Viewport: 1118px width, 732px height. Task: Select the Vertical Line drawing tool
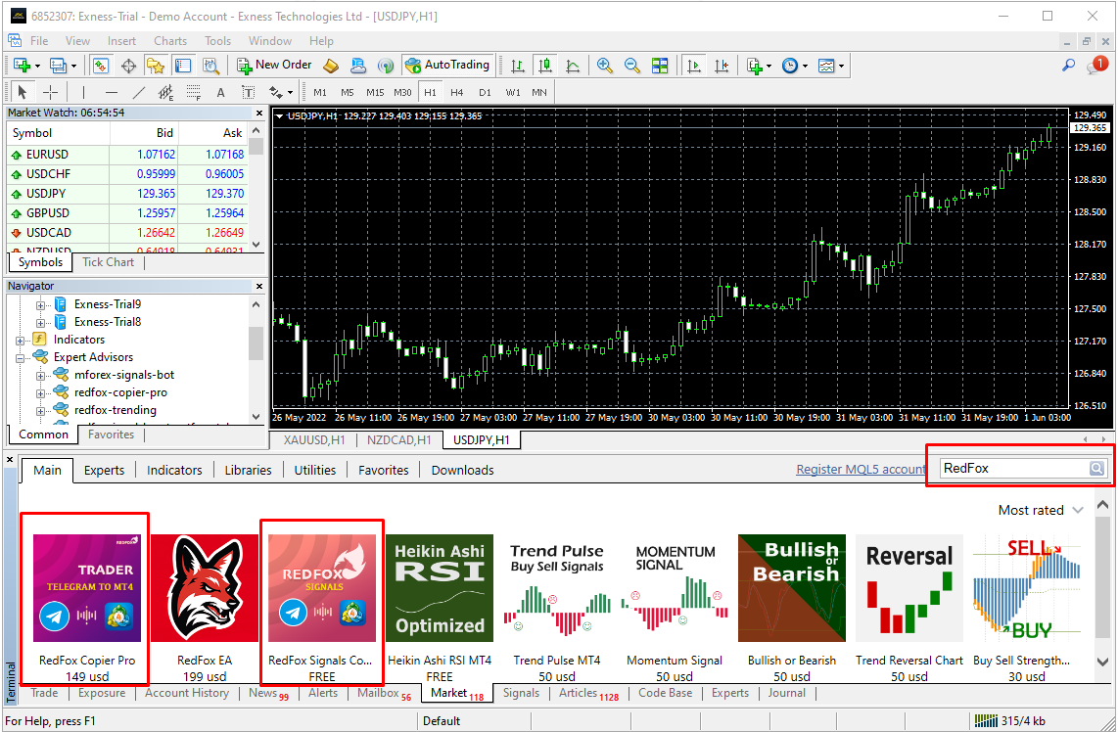point(83,92)
